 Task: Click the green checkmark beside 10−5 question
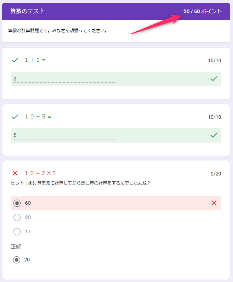(15, 116)
